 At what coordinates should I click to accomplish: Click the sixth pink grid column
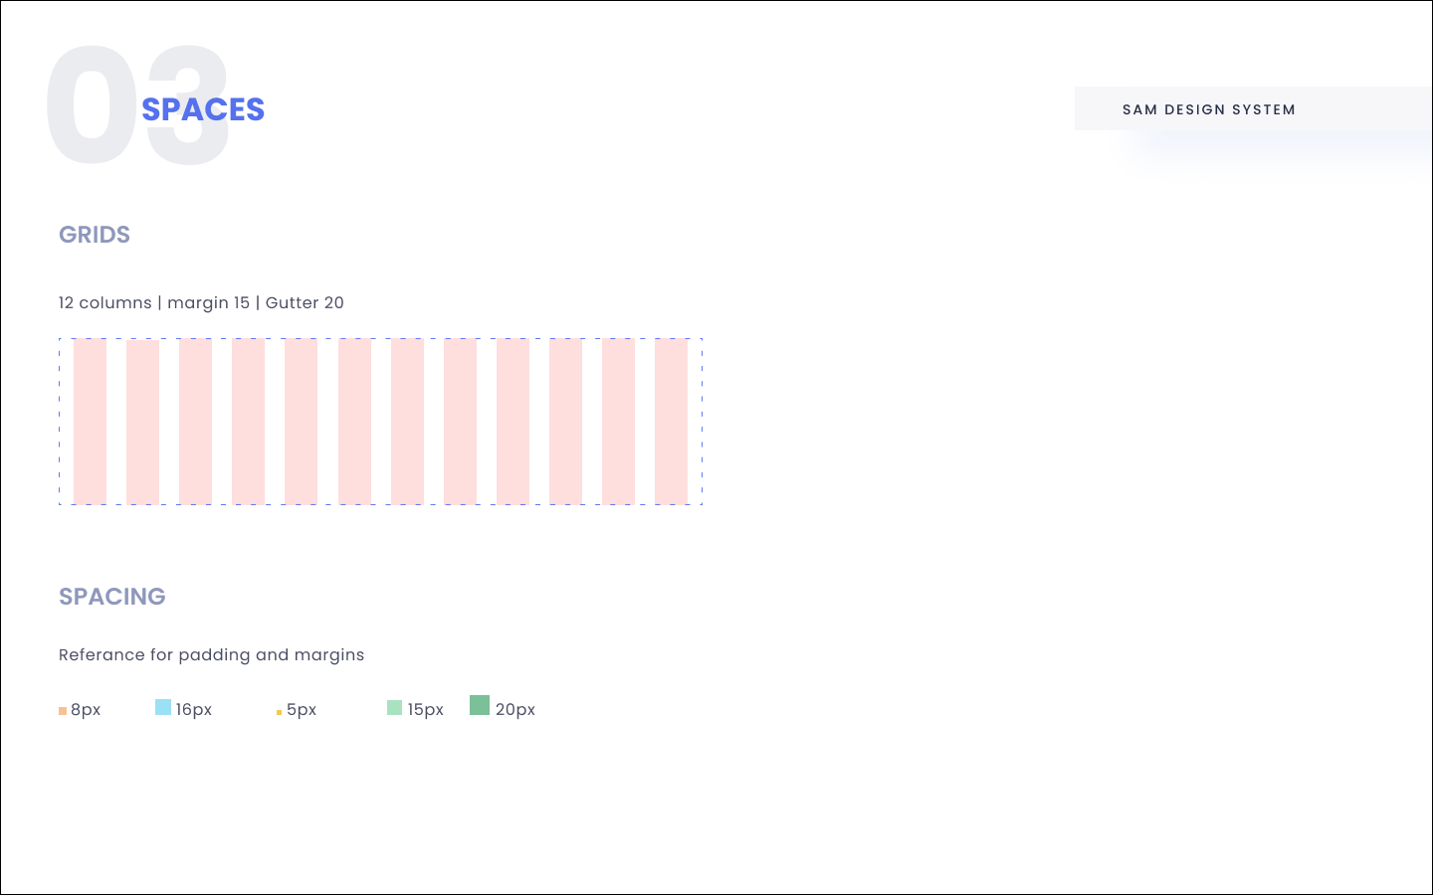tap(354, 422)
